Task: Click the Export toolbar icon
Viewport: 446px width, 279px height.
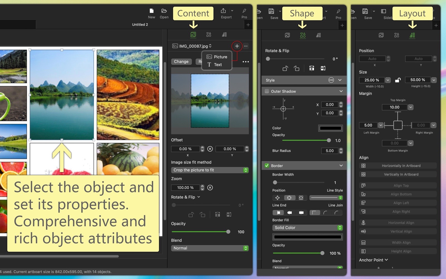Action: tap(223, 11)
